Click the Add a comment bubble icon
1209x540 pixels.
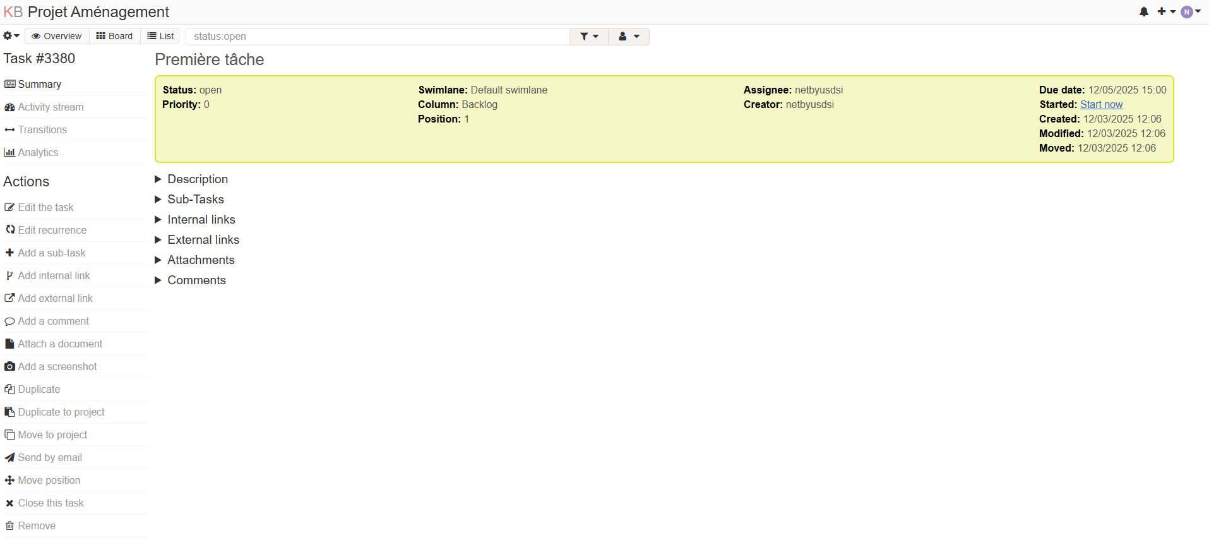click(9, 321)
